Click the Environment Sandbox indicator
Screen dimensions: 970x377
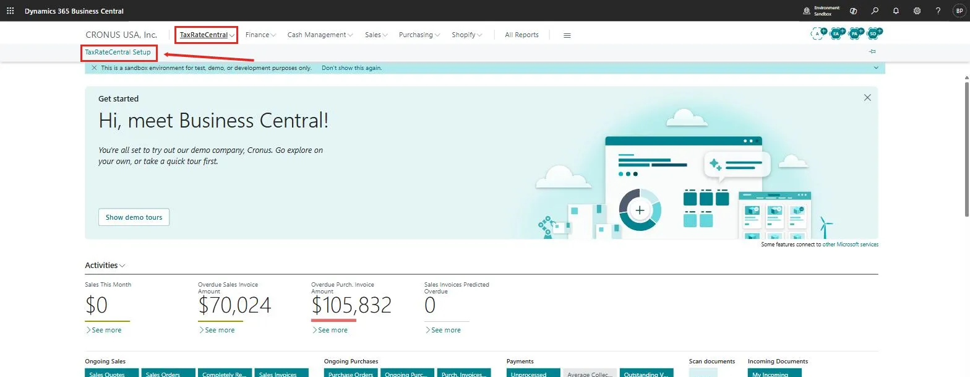822,11
